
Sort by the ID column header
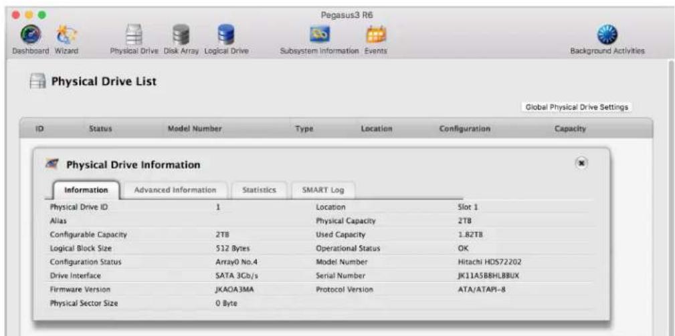tap(40, 129)
